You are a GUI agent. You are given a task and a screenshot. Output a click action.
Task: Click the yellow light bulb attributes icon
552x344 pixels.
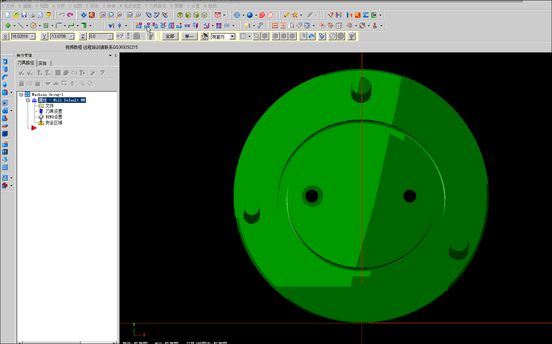point(247,26)
